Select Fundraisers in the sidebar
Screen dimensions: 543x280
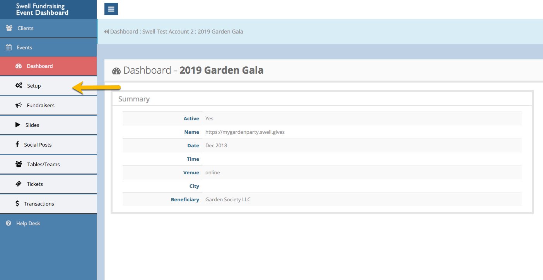pyautogui.click(x=41, y=105)
